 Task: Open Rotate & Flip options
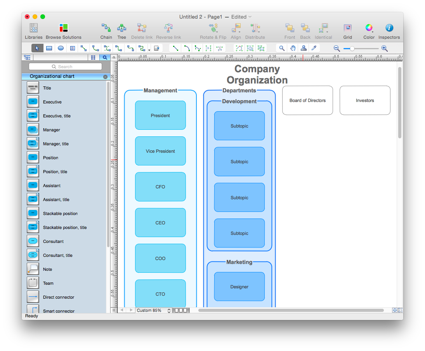[213, 31]
